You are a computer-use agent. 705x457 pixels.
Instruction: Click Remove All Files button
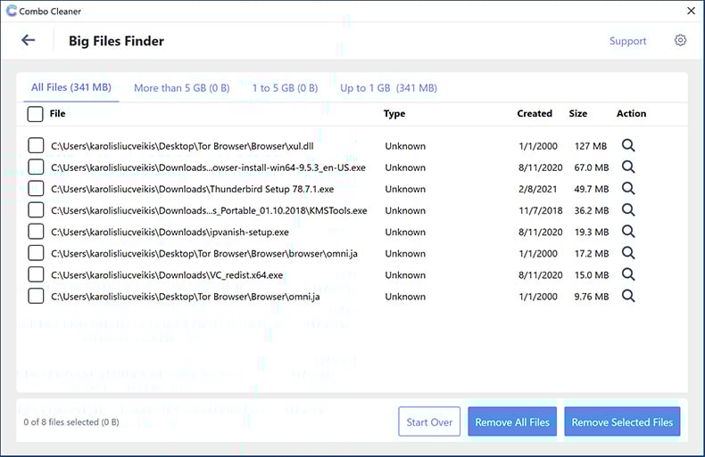pyautogui.click(x=512, y=421)
